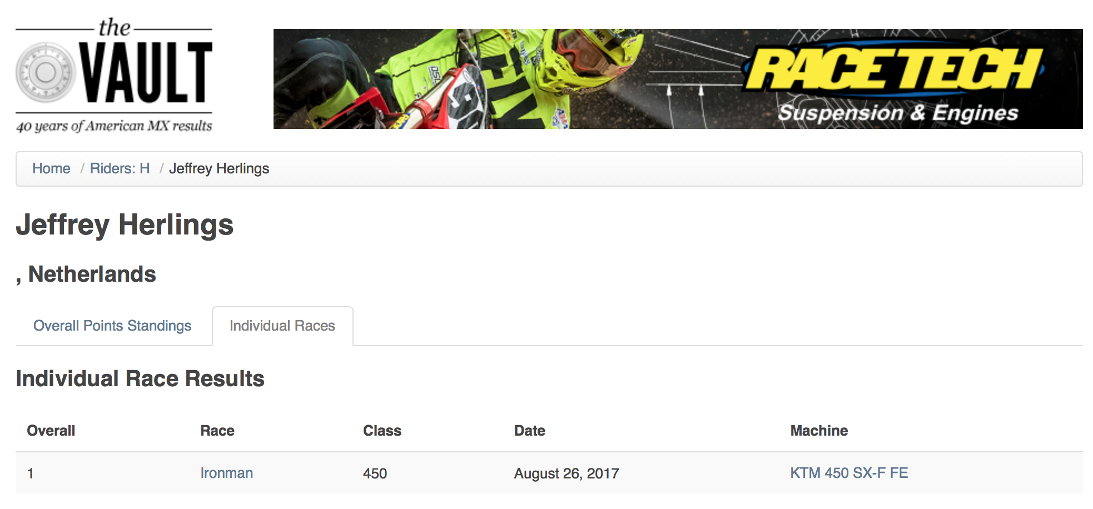Go to Home in breadcrumb
This screenshot has width=1093, height=509.
point(51,168)
